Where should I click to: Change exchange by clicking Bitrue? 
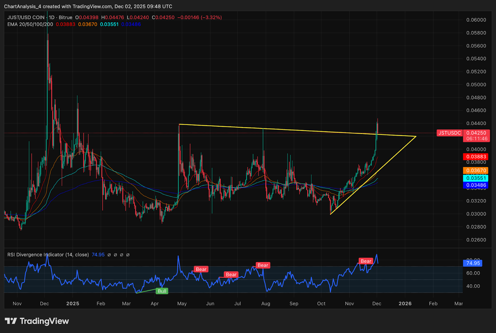pyautogui.click(x=65, y=17)
